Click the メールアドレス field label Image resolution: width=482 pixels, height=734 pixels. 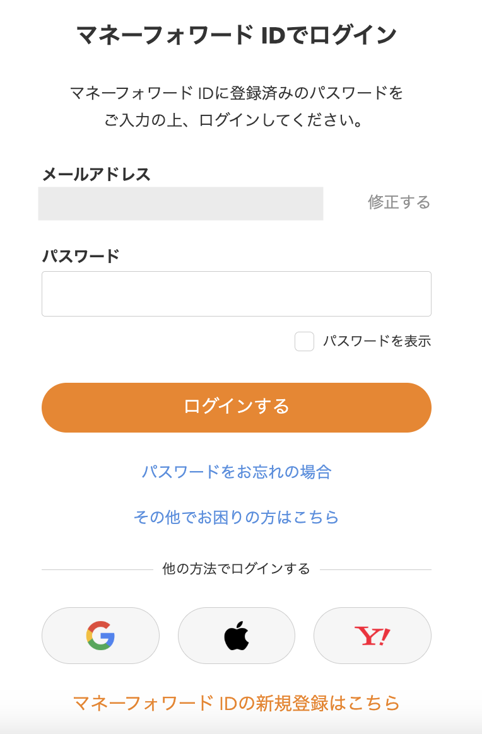point(96,174)
